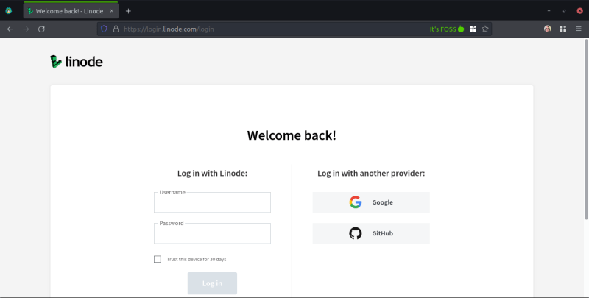Screen dimensions: 589x298
Task: Click the Google logo icon
Action: coord(356,202)
